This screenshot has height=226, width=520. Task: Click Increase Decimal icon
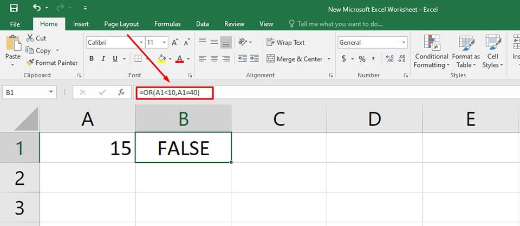389,59
